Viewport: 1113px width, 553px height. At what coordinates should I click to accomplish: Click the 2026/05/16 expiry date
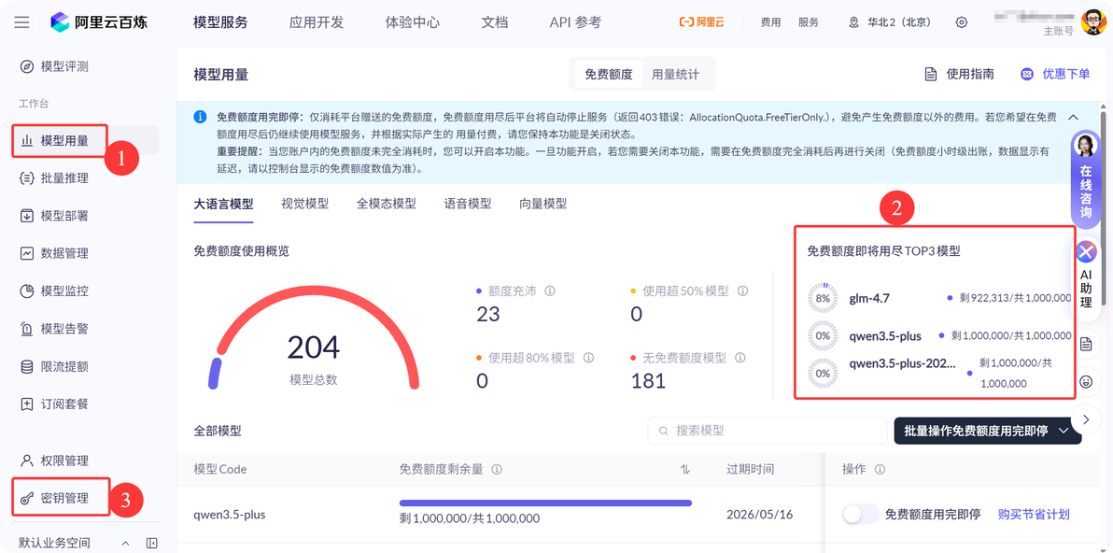(x=757, y=515)
